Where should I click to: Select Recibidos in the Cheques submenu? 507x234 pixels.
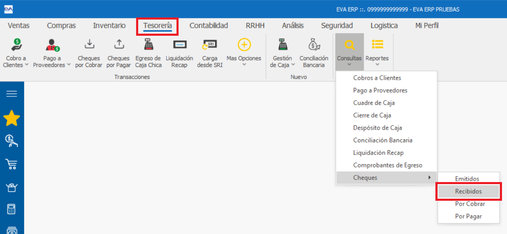[468, 191]
